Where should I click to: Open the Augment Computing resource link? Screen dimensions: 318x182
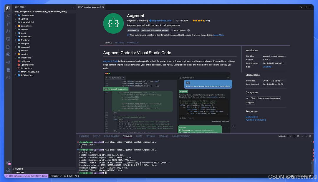coord(256,120)
